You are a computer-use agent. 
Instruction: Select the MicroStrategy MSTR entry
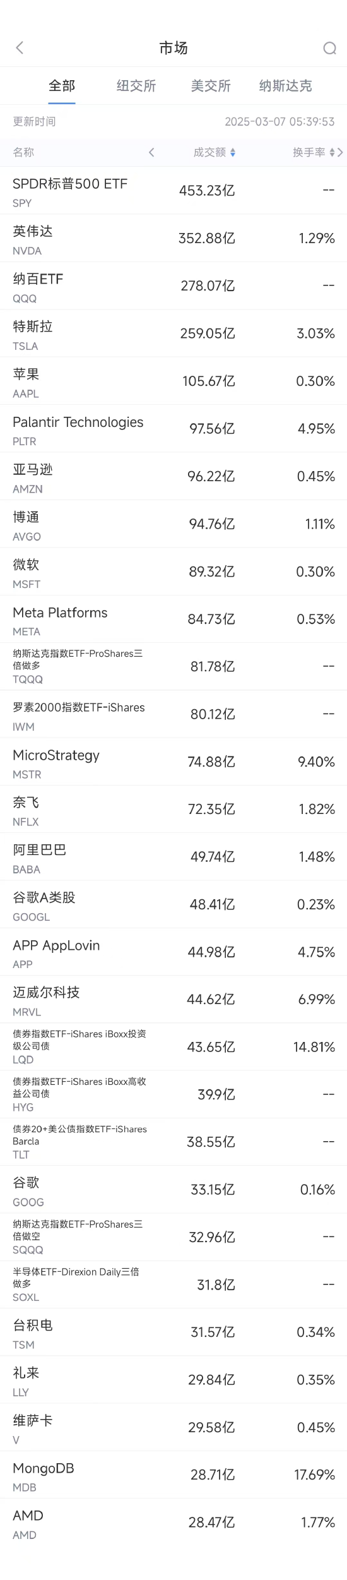coord(173,762)
